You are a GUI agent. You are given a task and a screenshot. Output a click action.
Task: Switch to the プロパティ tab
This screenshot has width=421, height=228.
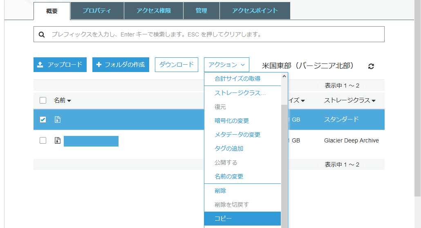coord(97,11)
